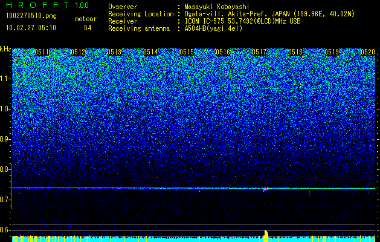
Task: Click the red meteor echo on the spectrogram
Action: click(266, 189)
